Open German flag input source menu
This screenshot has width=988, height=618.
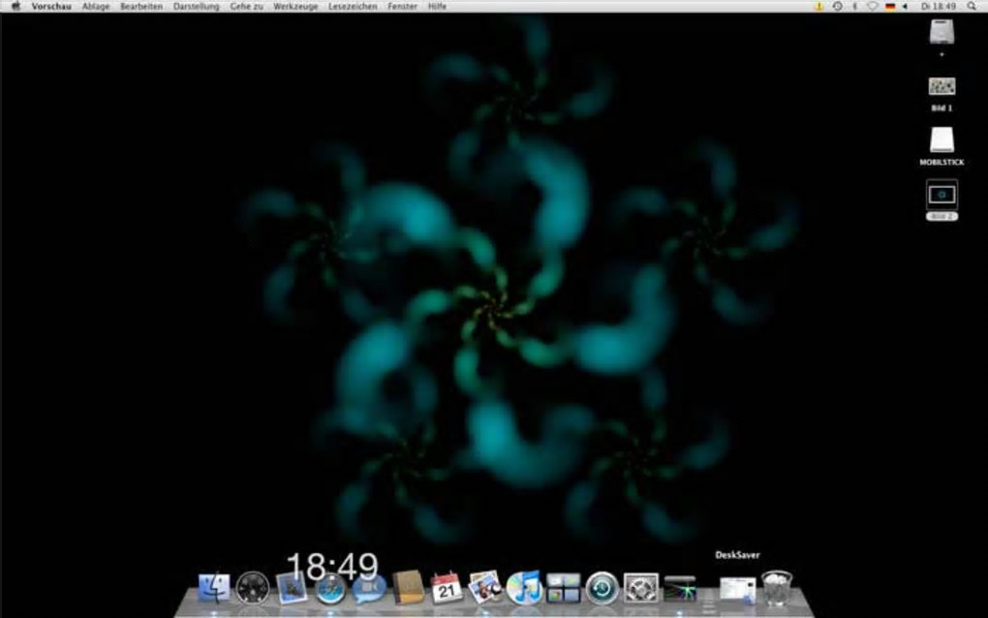point(890,7)
